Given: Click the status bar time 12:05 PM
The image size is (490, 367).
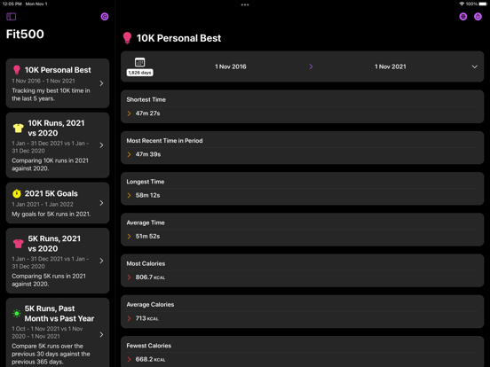Looking at the screenshot, I should tap(12, 4).
